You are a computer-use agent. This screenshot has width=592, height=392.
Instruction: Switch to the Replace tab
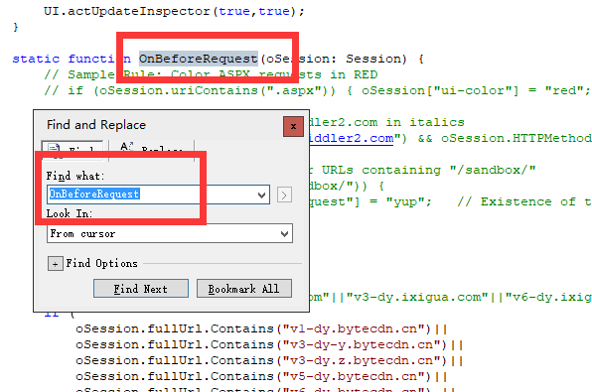pos(152,150)
